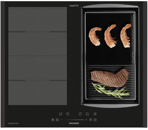Select the front-right cooking zone icon

pyautogui.click(x=87, y=114)
